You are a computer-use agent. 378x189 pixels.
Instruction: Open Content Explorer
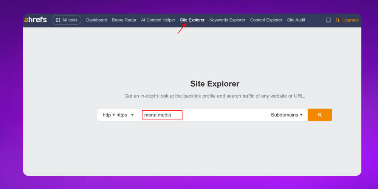coord(266,20)
